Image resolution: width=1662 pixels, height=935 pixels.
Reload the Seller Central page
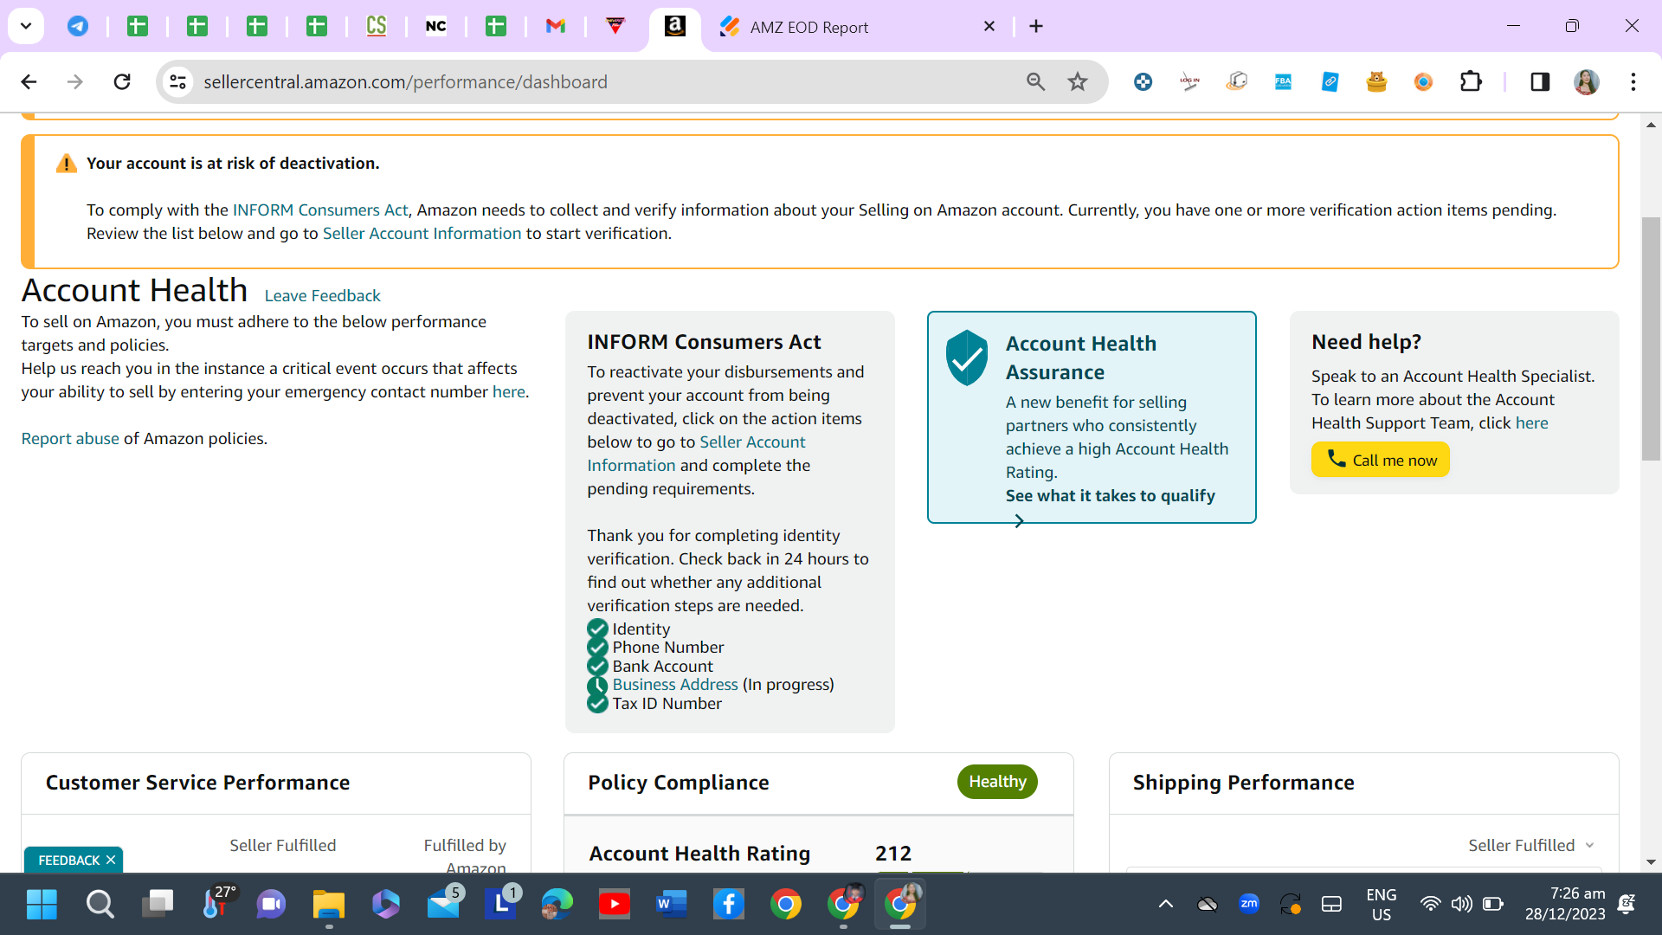coord(122,82)
